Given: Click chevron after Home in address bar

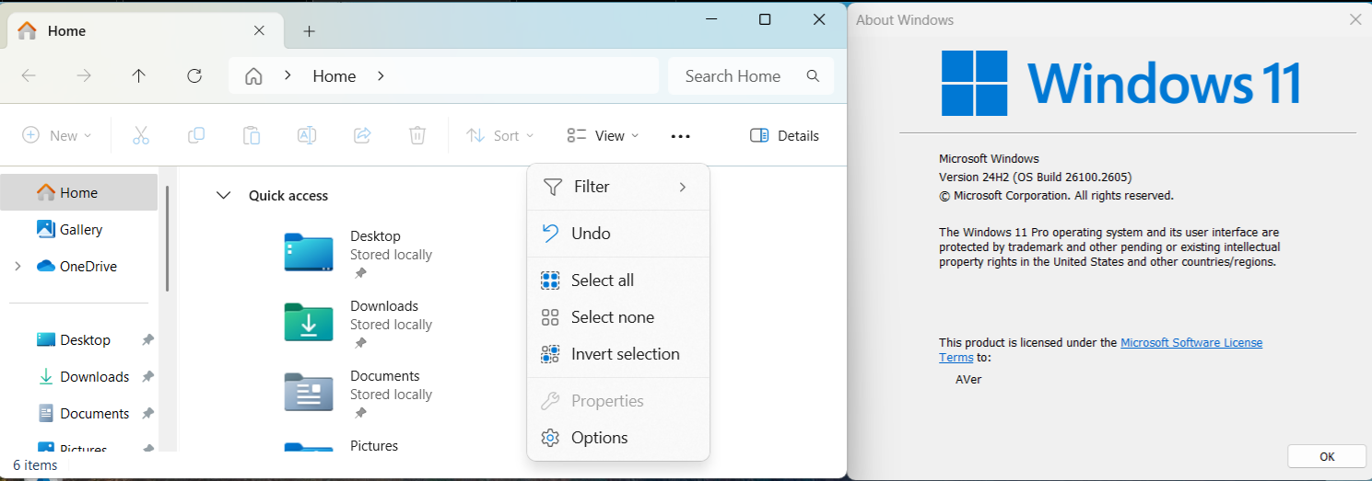Looking at the screenshot, I should point(381,76).
